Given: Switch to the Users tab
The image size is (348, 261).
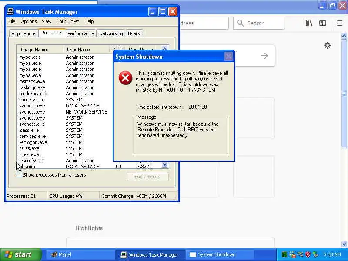Looking at the screenshot, I should (x=134, y=33).
